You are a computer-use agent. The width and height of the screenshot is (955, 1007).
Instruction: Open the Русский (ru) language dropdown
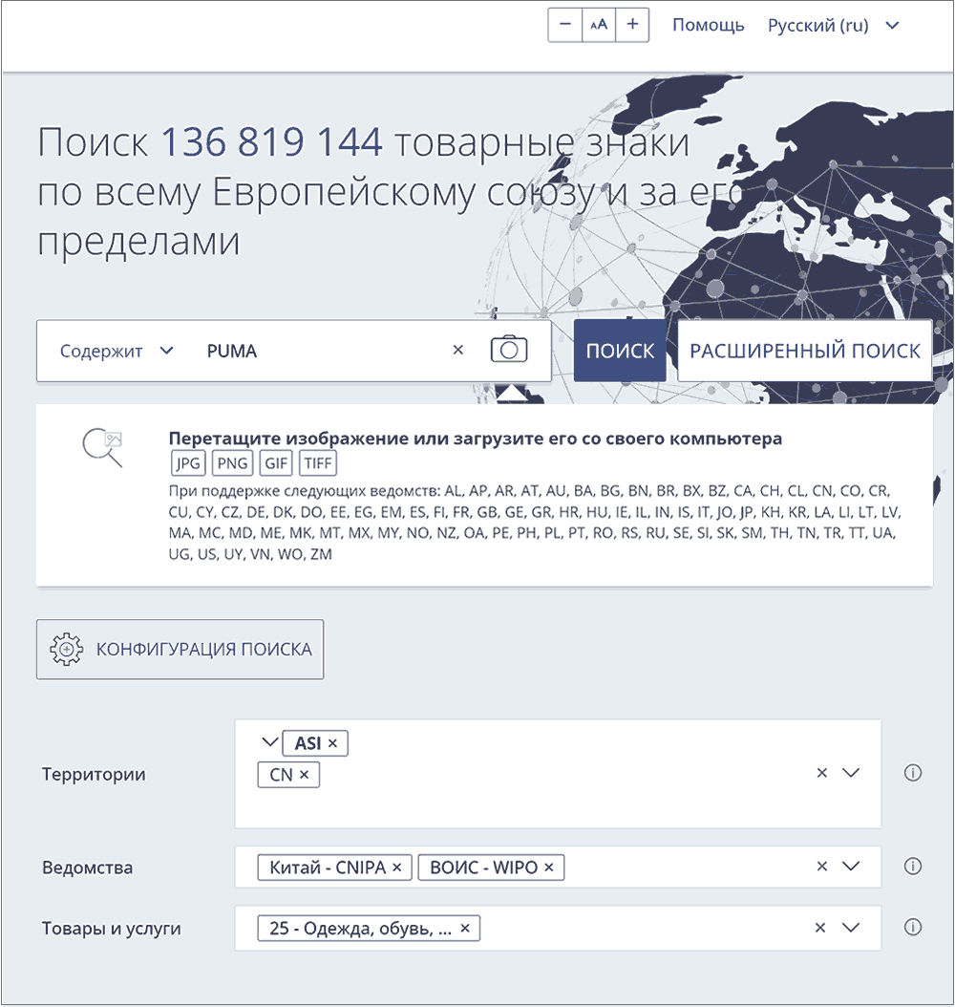832,25
